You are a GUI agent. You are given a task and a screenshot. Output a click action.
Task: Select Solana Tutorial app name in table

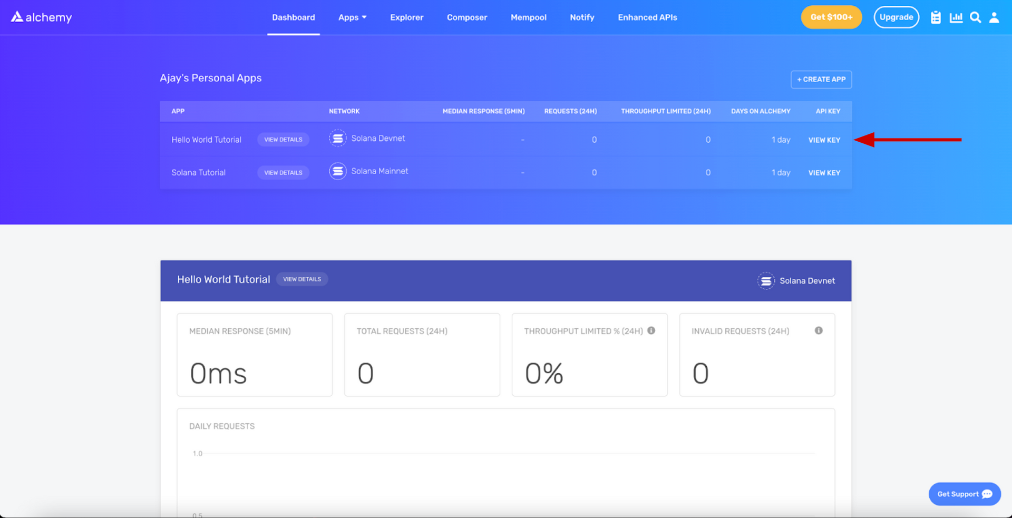click(198, 172)
